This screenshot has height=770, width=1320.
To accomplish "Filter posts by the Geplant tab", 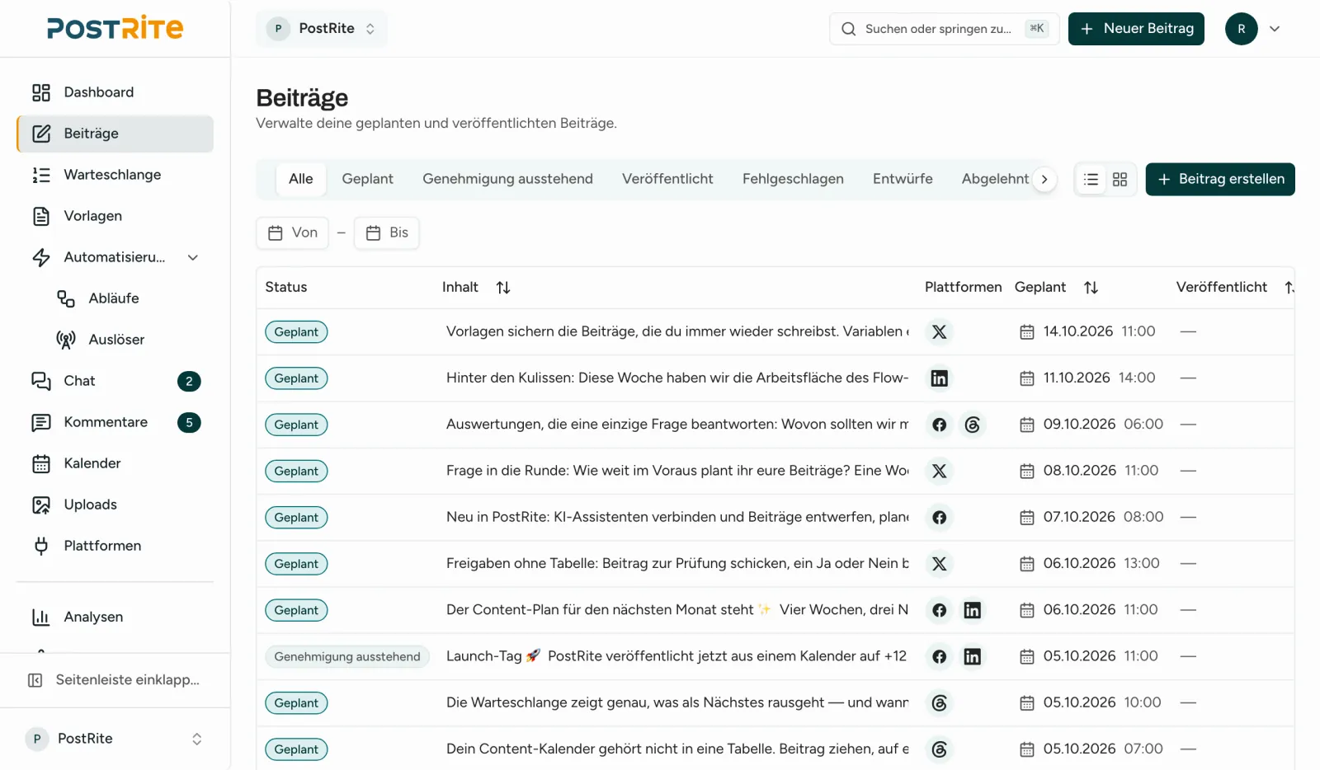I will click(368, 179).
